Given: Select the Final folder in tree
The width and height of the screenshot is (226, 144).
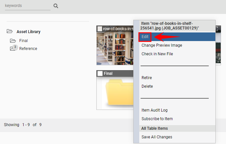Looking at the screenshot, I should [x=24, y=41].
